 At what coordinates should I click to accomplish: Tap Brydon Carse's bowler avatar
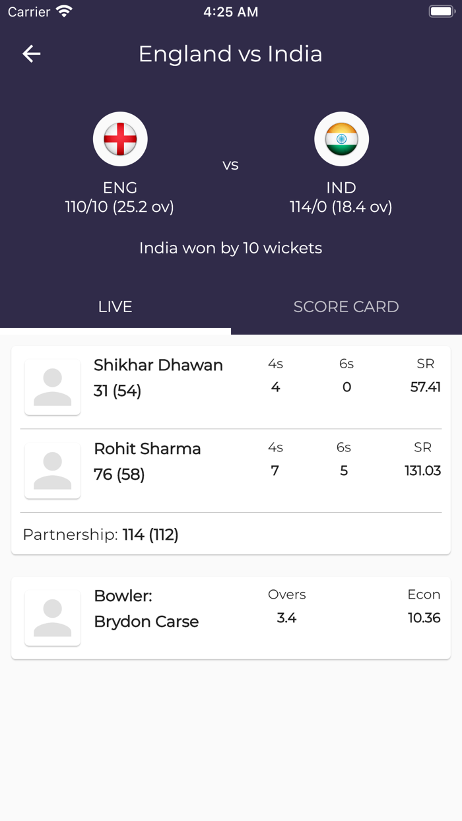53,618
